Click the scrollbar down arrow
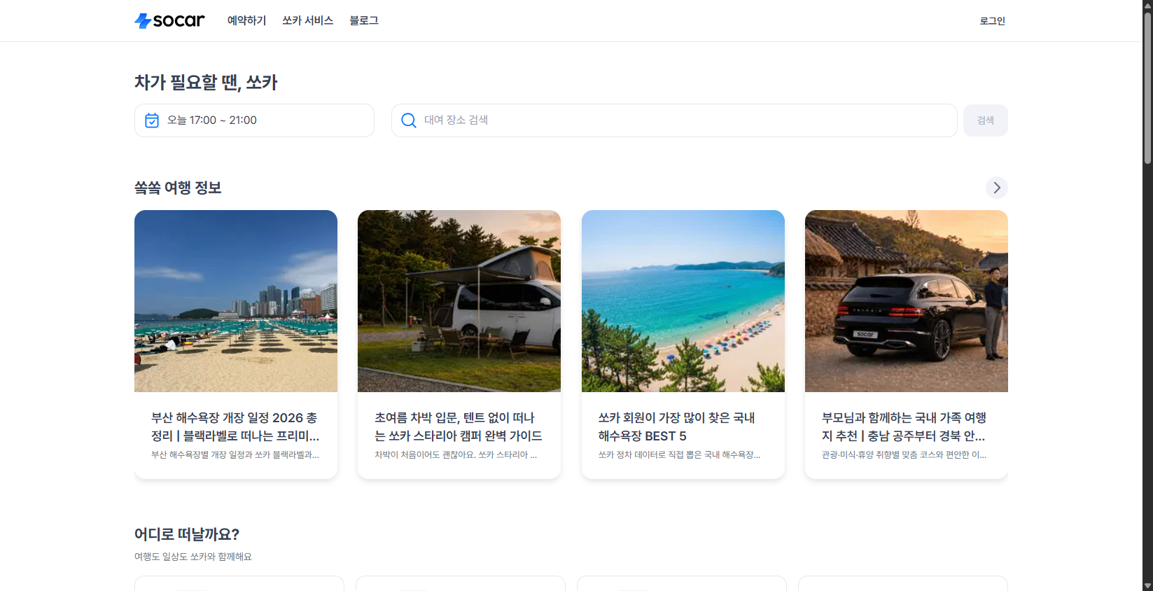Image resolution: width=1153 pixels, height=591 pixels. [1147, 585]
